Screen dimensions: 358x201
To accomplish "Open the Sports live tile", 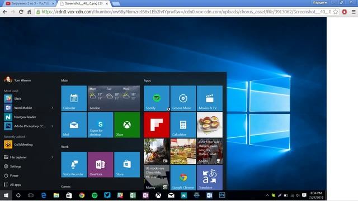I will click(210, 151).
